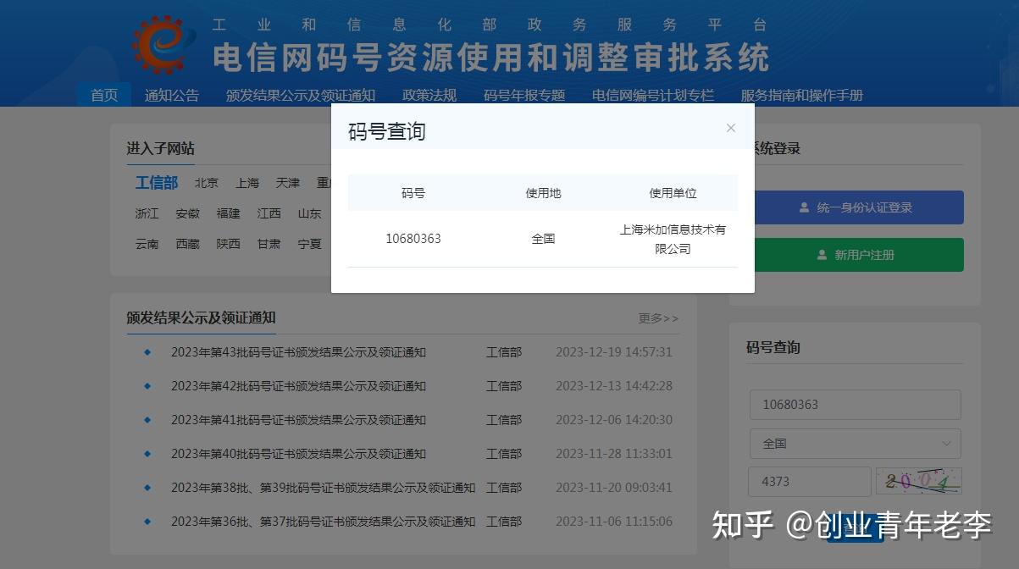Image resolution: width=1019 pixels, height=569 pixels.
Task: Click user icon on 新用户注册 button
Action: (821, 255)
